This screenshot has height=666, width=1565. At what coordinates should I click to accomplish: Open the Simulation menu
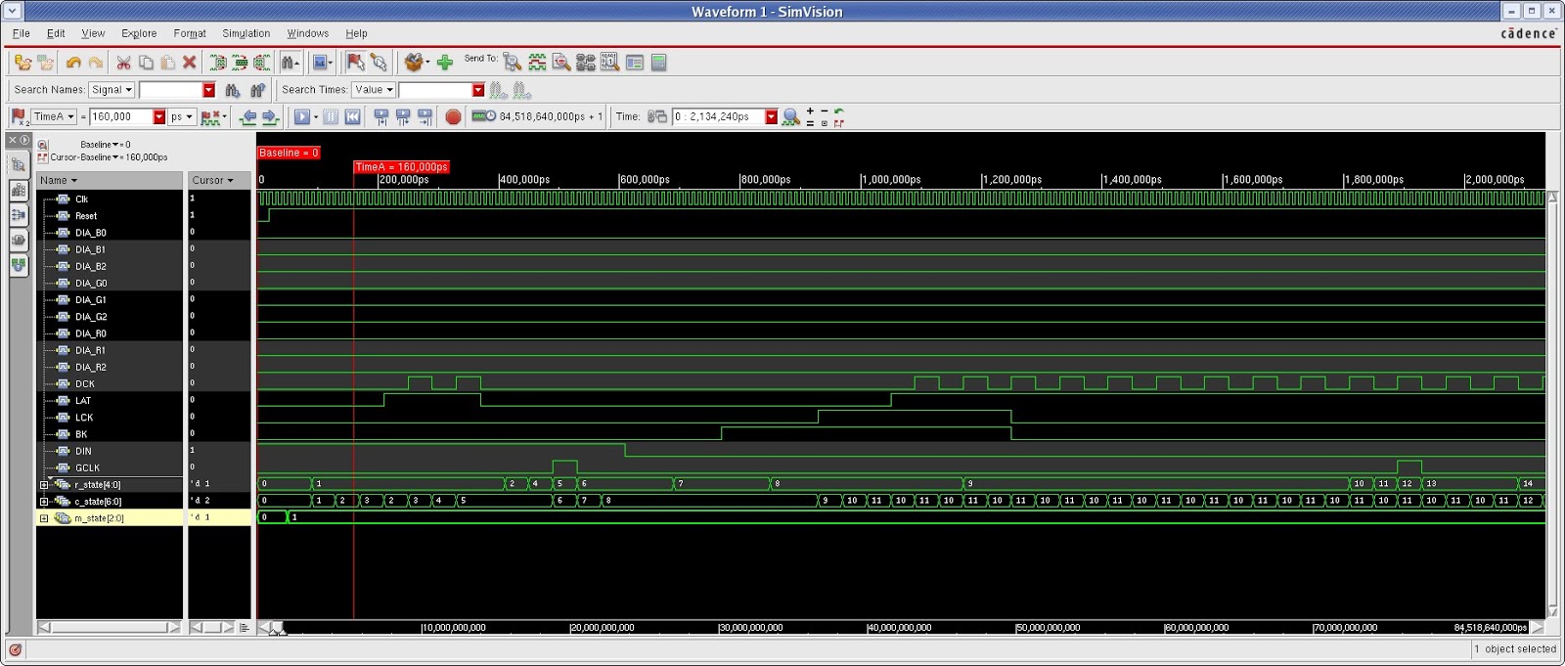point(246,33)
